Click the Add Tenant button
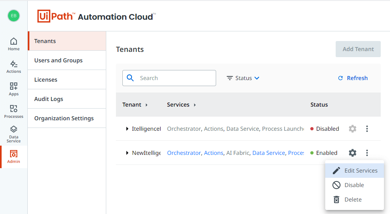Image resolution: width=390 pixels, height=214 pixels. [358, 49]
